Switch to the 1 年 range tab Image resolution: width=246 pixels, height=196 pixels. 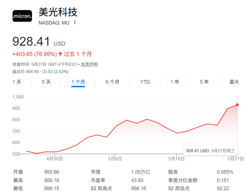pyautogui.click(x=175, y=82)
